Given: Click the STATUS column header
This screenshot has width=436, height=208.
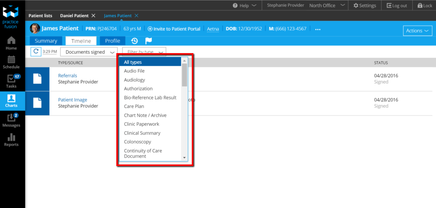Looking at the screenshot, I should 381,63.
